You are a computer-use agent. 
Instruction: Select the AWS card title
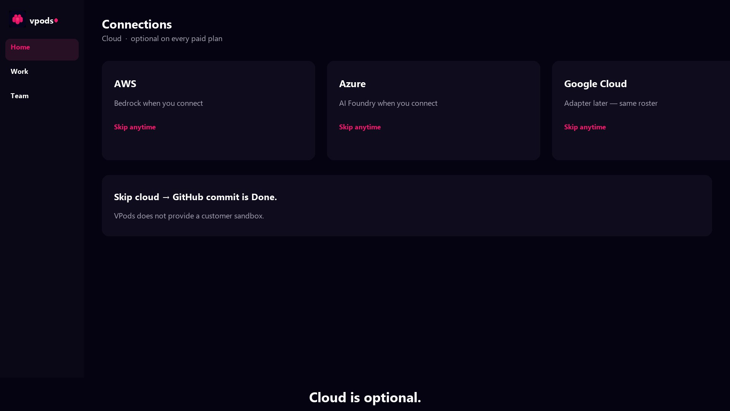125,84
